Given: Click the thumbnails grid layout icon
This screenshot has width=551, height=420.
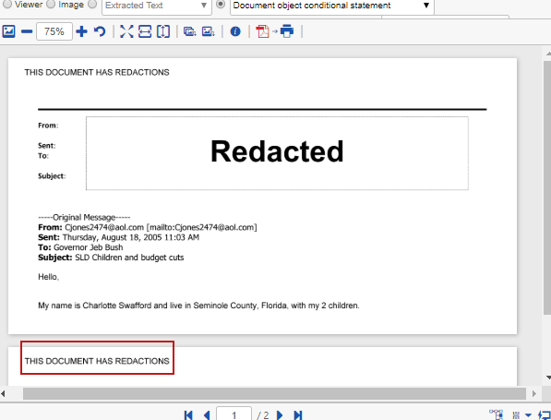Looking at the screenshot, I should [516, 415].
